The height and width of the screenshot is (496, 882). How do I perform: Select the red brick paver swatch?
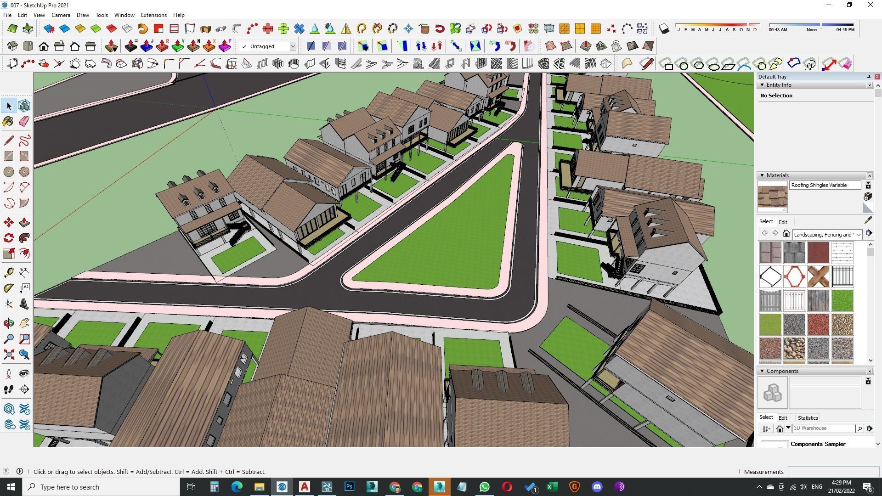click(818, 252)
